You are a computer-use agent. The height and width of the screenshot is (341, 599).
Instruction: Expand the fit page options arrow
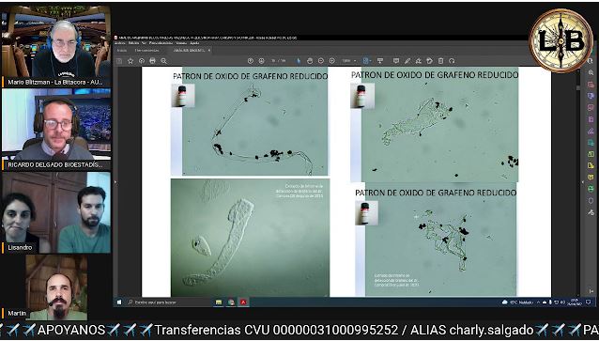(371, 61)
